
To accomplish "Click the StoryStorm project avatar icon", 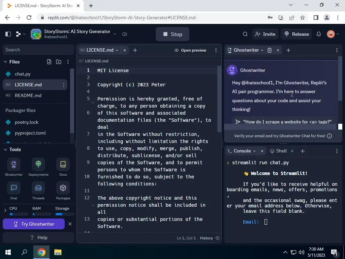I will 36,34.
